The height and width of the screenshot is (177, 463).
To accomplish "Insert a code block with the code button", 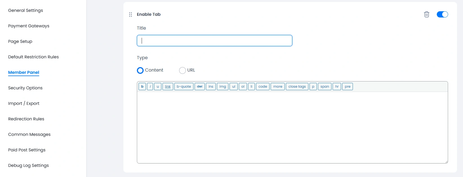I will coord(262,87).
